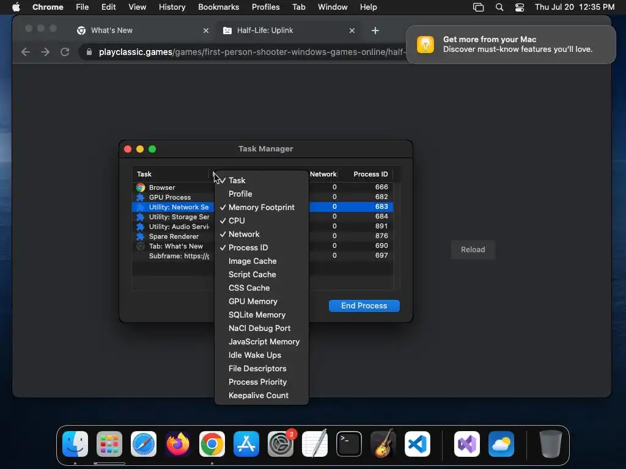Click the browser back arrow
The width and height of the screenshot is (626, 469).
coord(26,52)
